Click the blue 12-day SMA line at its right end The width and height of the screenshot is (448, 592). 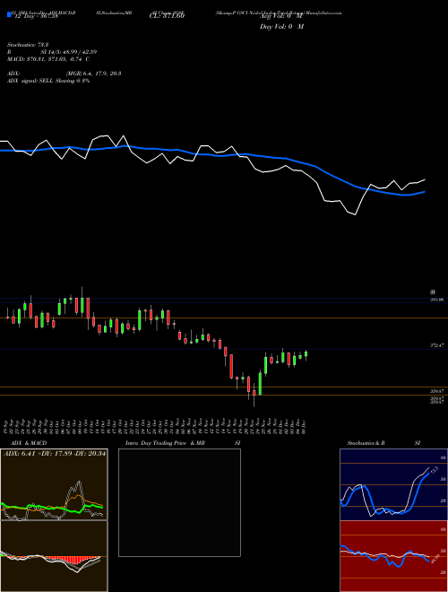click(x=424, y=192)
